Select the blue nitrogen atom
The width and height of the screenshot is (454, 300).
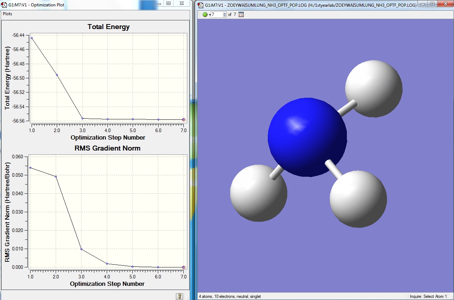(307, 137)
